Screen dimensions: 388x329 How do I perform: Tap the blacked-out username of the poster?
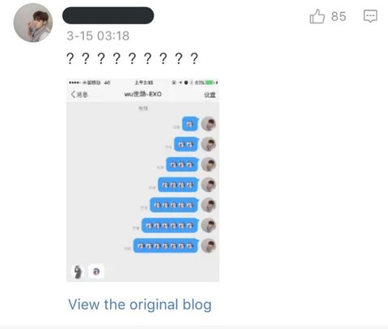(x=108, y=15)
